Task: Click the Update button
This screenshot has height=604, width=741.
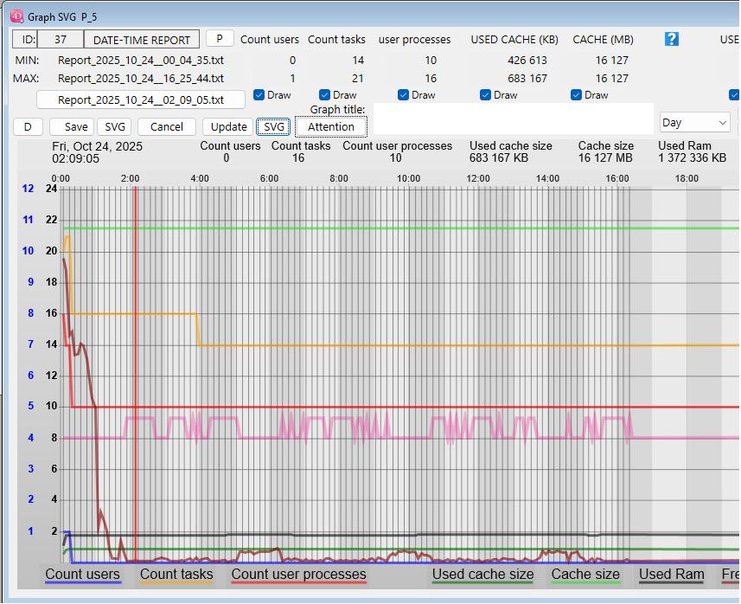Action: pos(228,126)
